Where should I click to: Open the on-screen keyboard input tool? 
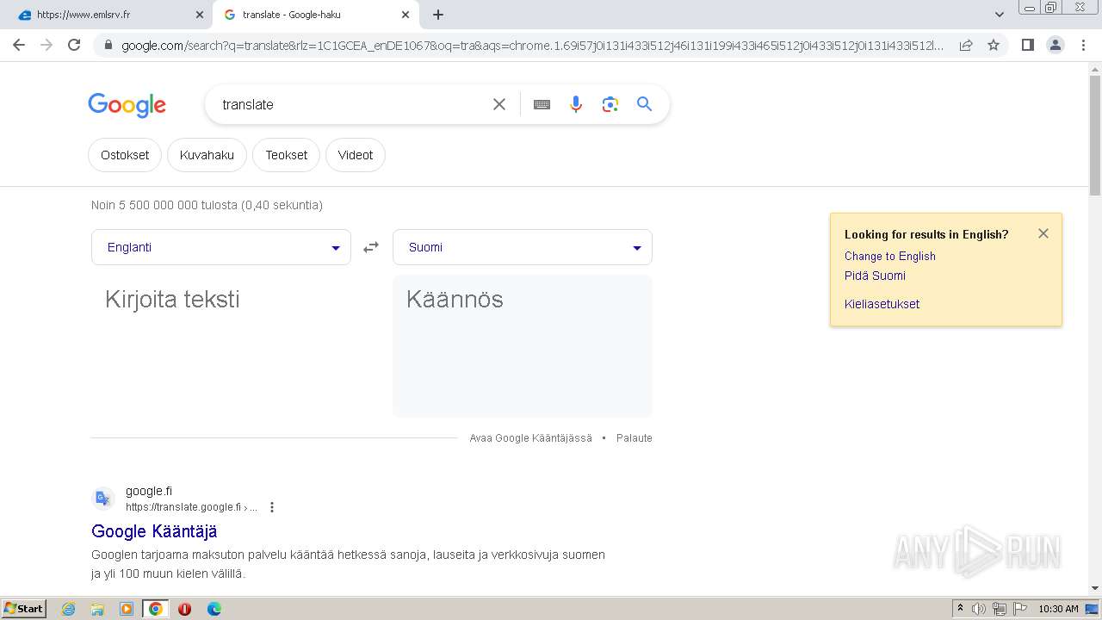tap(542, 104)
